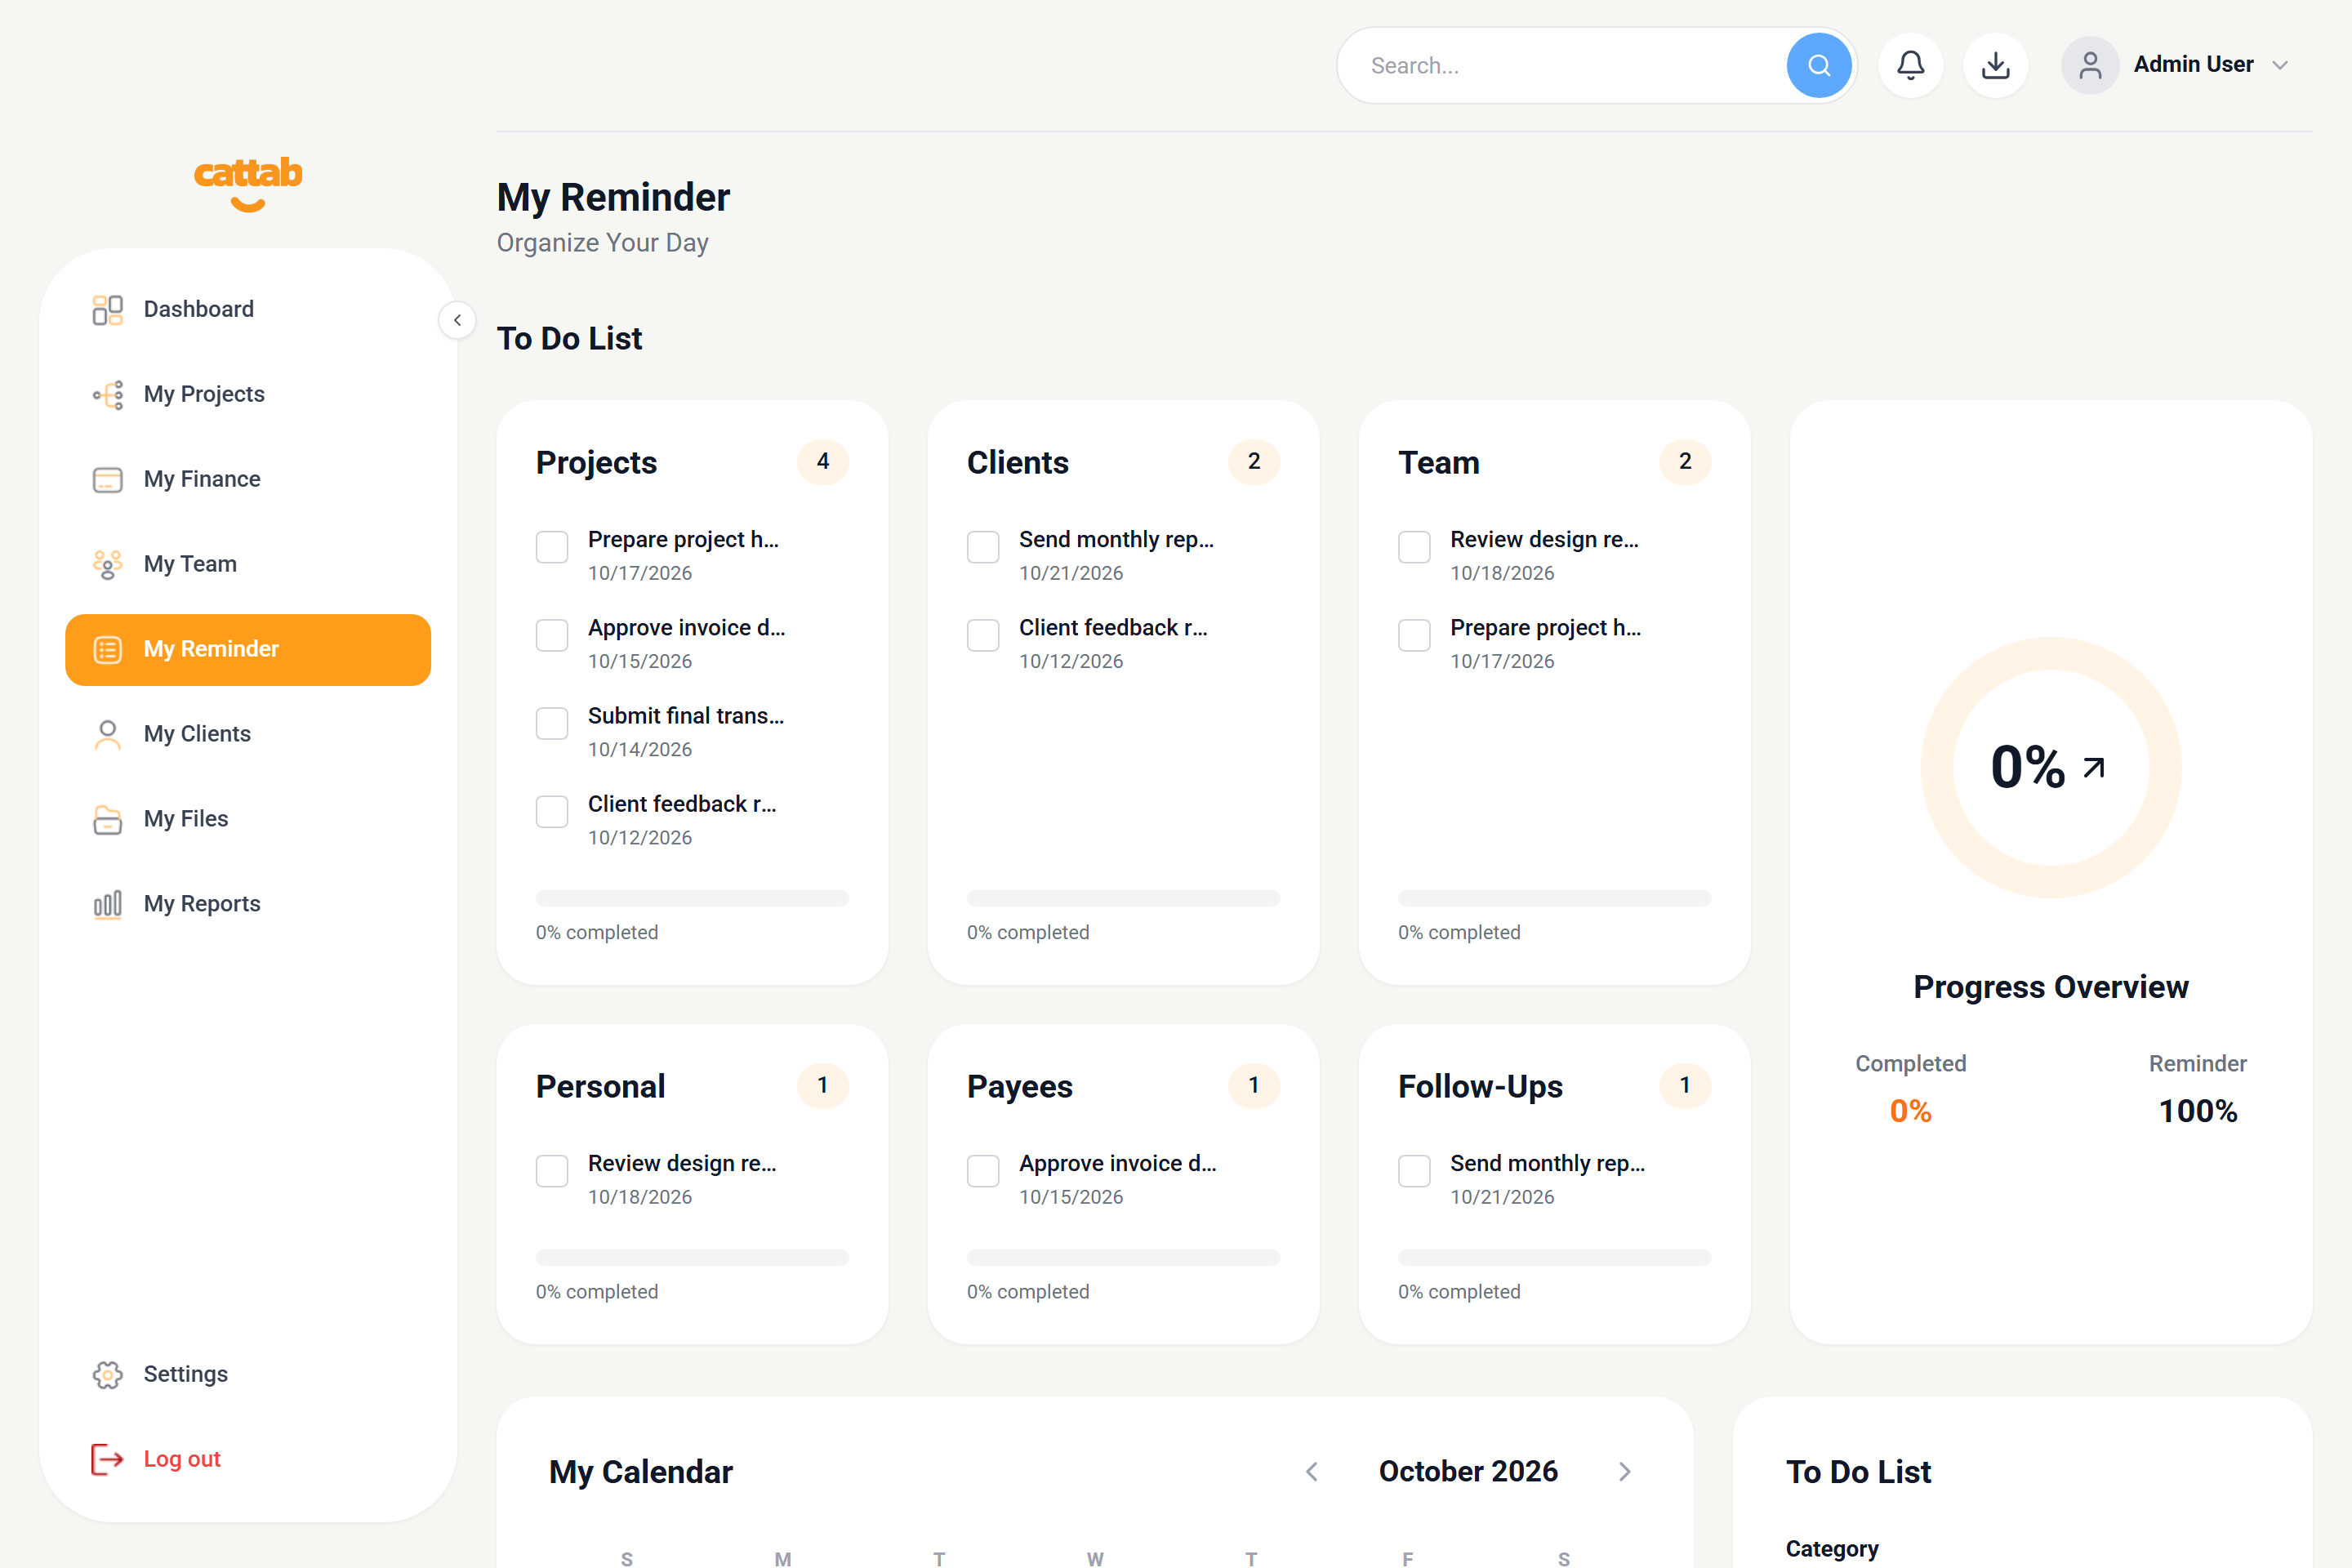
Task: Open the notifications bell
Action: [1910, 65]
